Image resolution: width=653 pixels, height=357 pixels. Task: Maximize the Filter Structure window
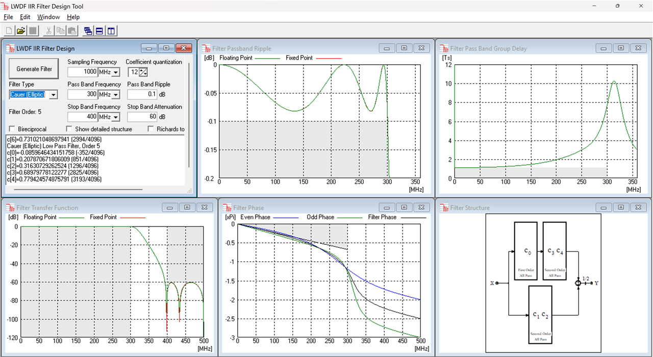621,207
